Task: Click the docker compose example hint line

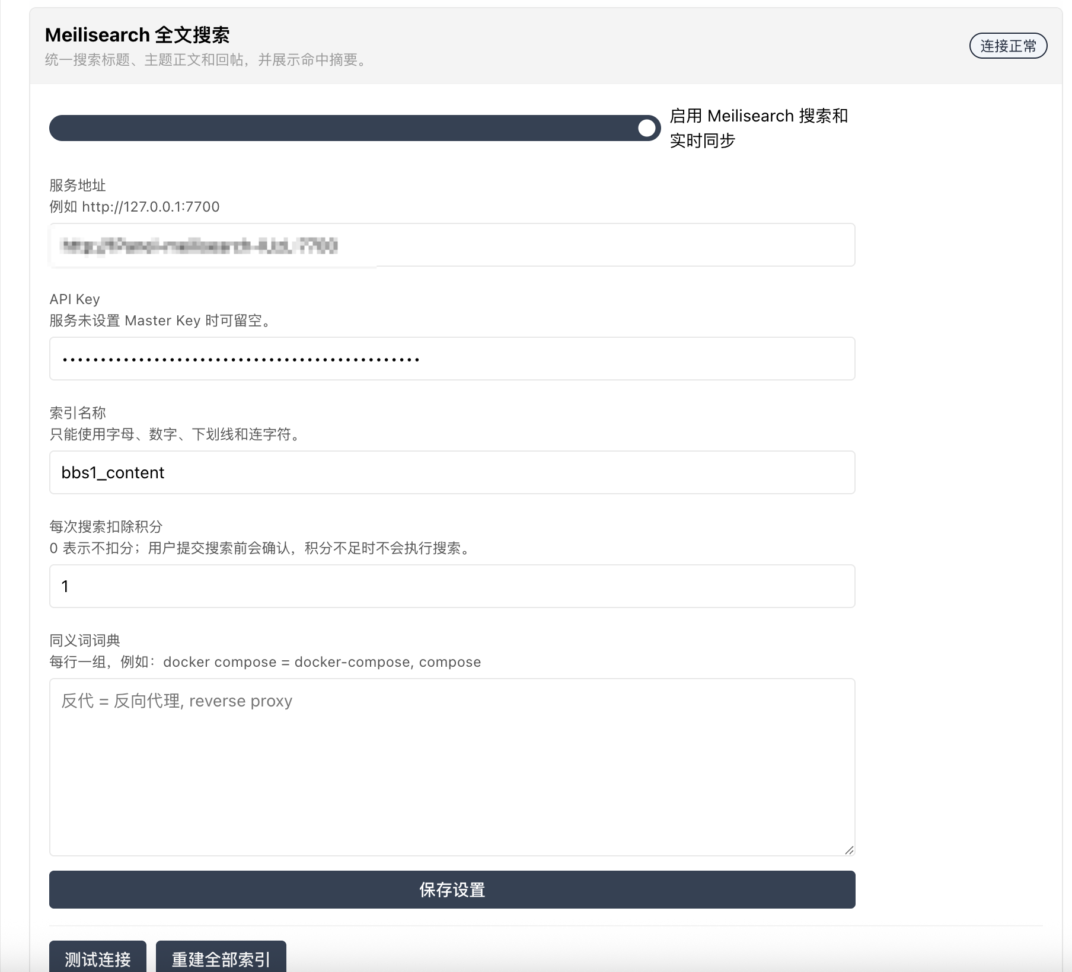Action: [x=265, y=662]
